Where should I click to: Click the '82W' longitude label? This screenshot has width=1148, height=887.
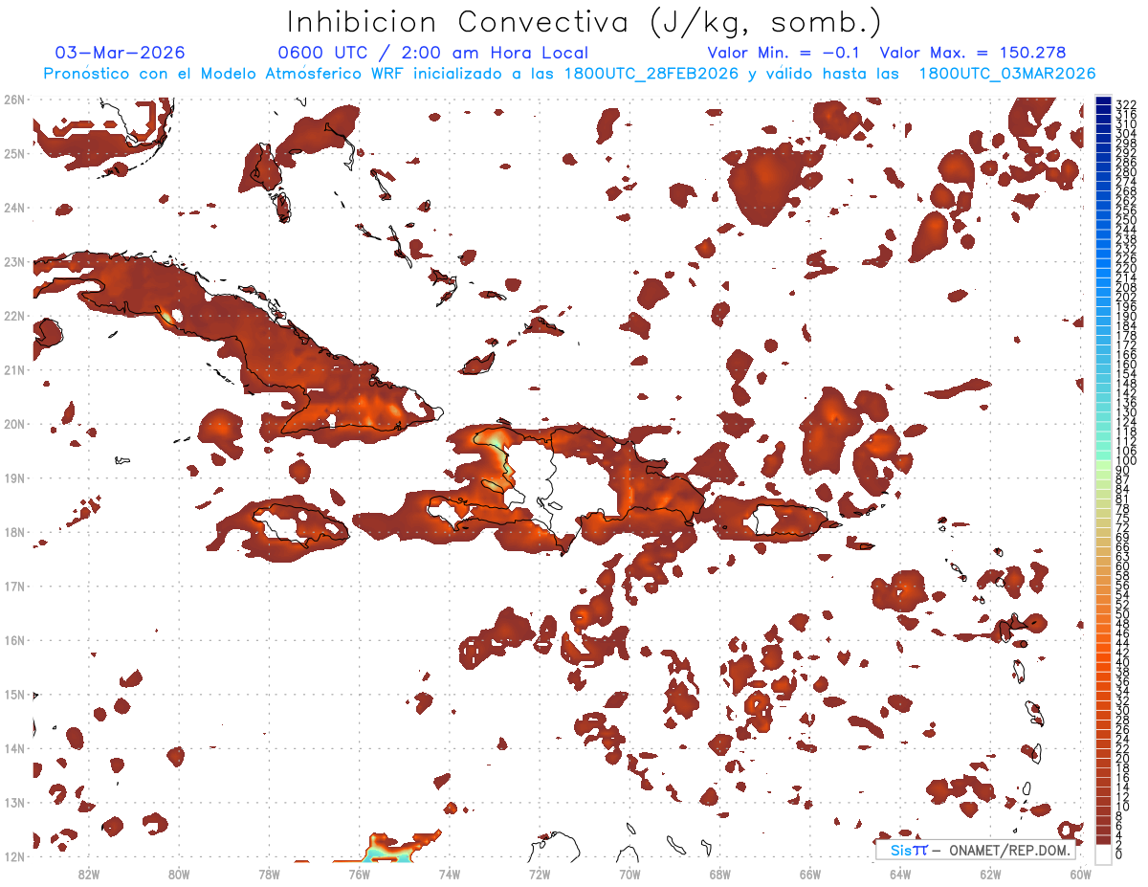(x=88, y=875)
